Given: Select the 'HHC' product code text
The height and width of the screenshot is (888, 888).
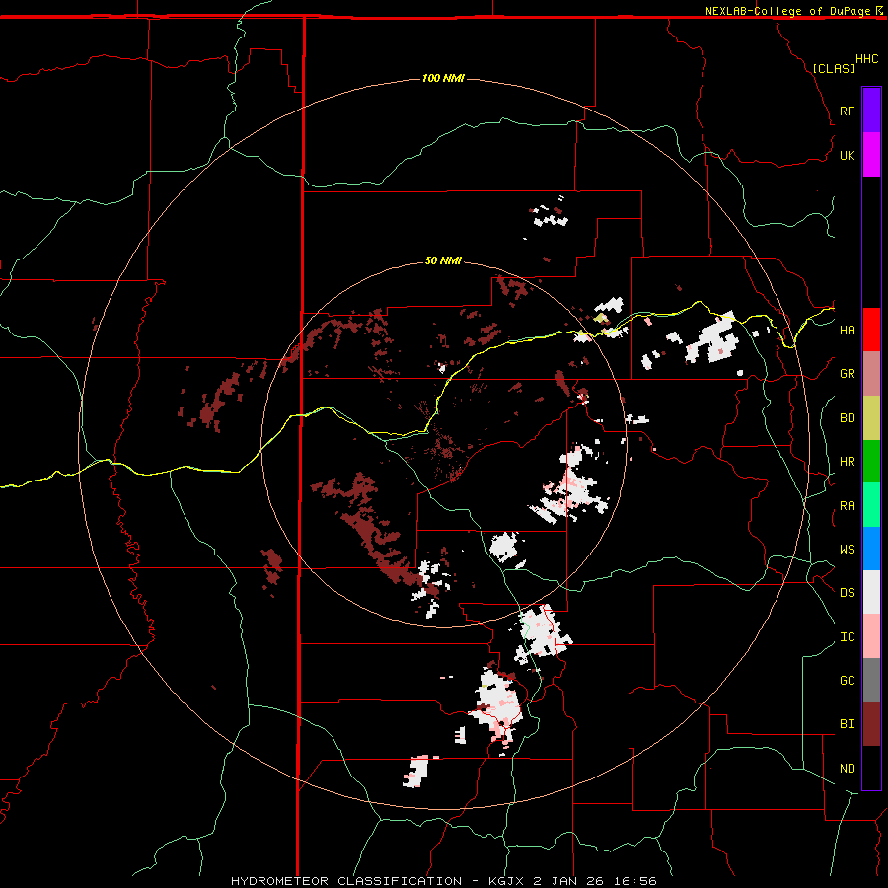Looking at the screenshot, I should tap(867, 59).
